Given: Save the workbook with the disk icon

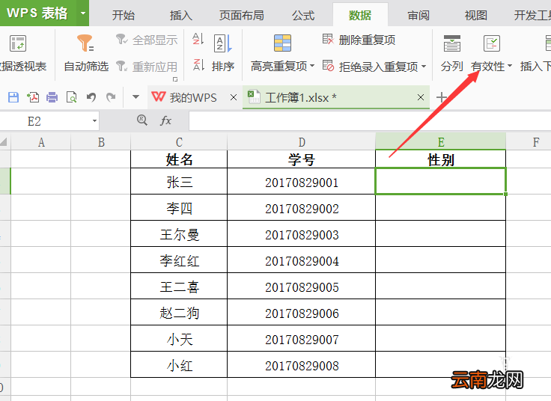Looking at the screenshot, I should click(13, 97).
